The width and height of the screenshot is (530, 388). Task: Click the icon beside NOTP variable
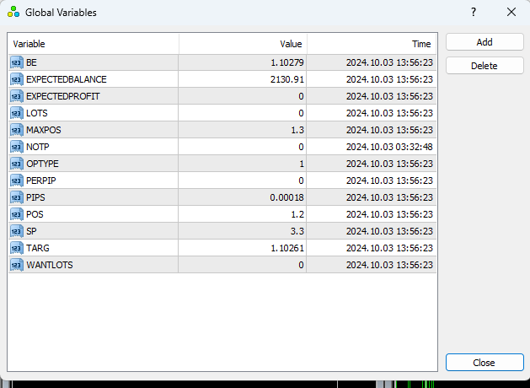click(17, 147)
